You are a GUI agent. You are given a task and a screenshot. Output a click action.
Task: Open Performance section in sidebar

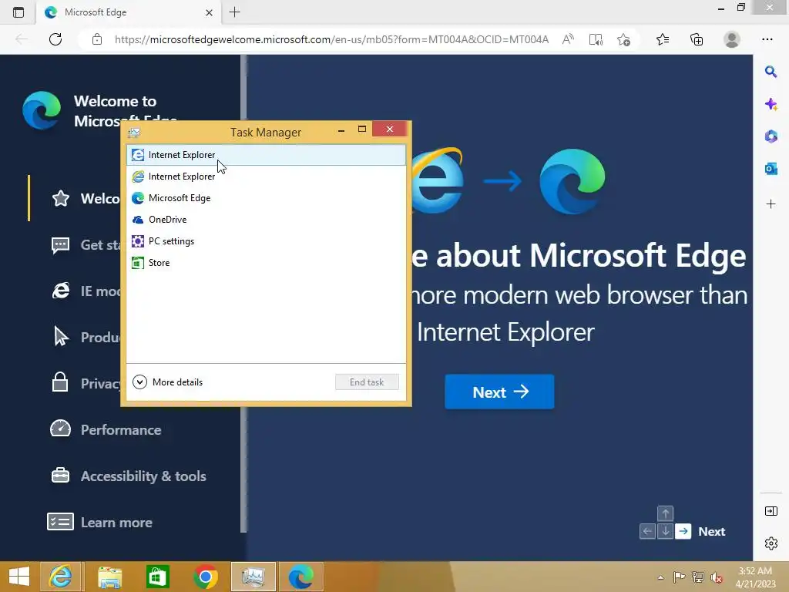click(106, 430)
